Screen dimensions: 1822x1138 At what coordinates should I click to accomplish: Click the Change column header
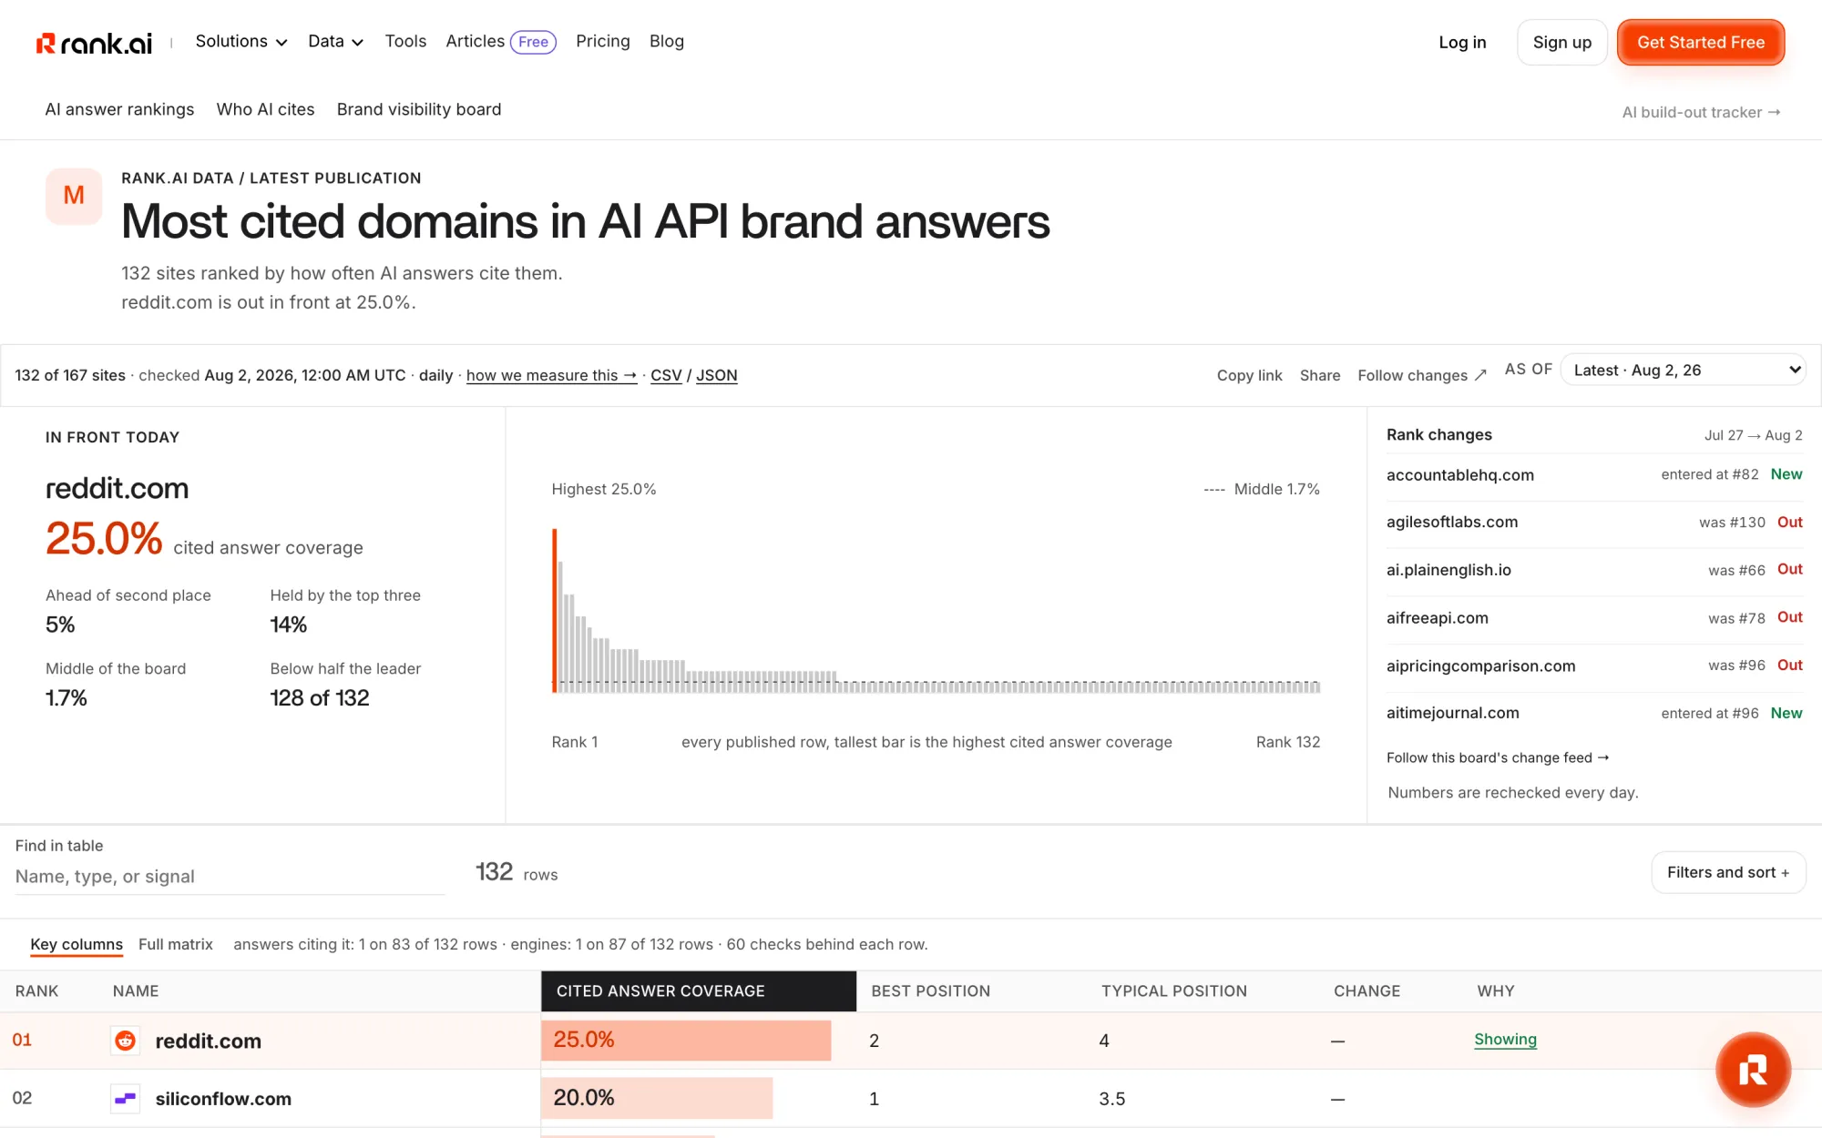tap(1366, 991)
